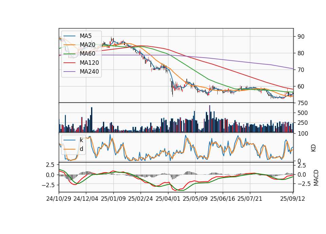Click the price axis value 70
326x234 pixels.
(x=301, y=70)
